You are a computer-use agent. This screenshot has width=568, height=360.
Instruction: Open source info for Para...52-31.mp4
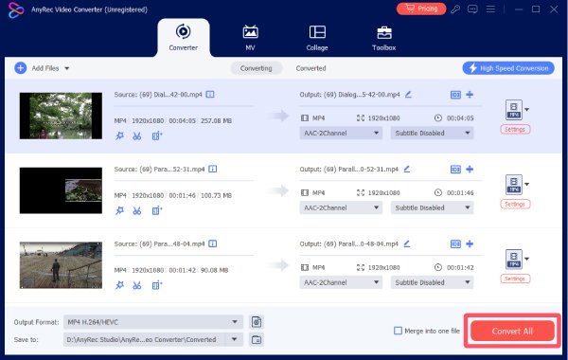point(213,169)
